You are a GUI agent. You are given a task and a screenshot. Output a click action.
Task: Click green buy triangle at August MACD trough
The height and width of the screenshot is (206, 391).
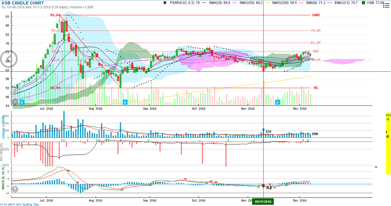122,189
